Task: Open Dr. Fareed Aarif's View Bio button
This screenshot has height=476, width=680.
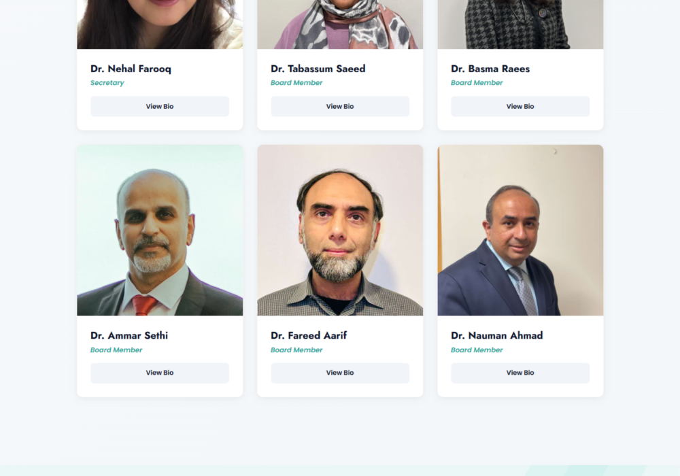Action: 340,373
